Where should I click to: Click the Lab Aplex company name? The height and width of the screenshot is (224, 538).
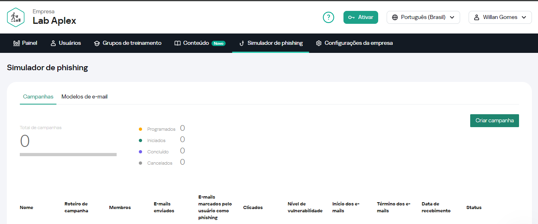point(54,21)
